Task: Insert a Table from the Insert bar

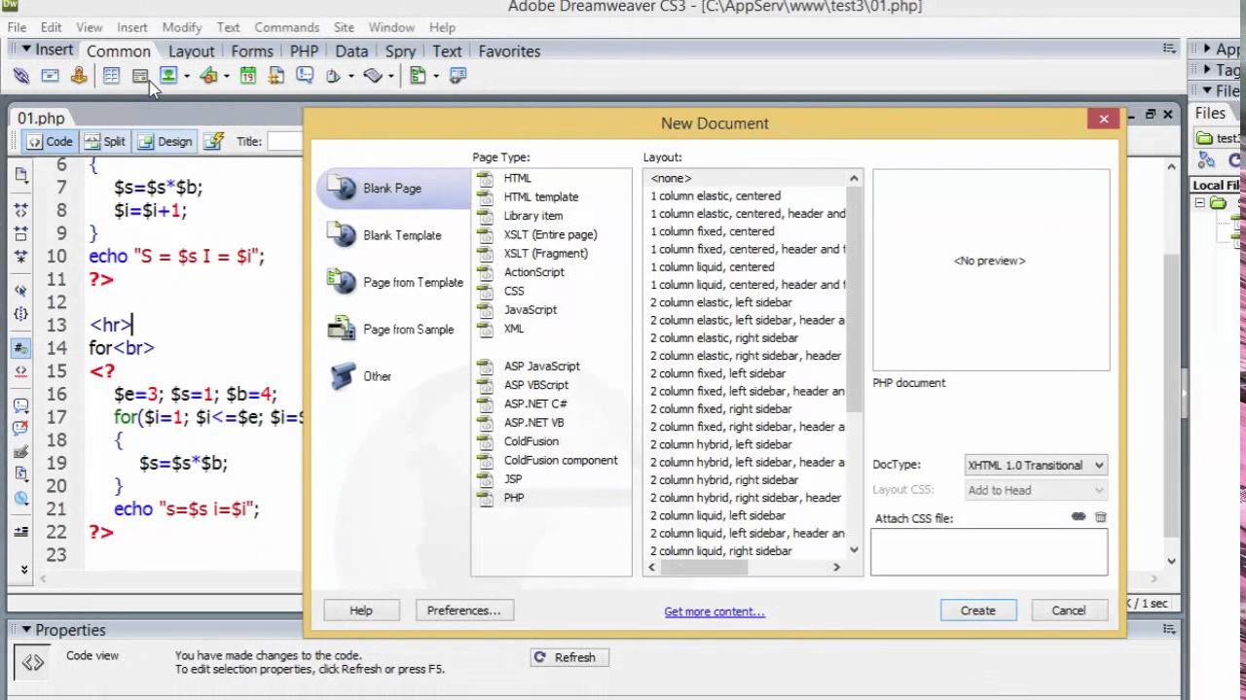Action: pyautogui.click(x=111, y=76)
